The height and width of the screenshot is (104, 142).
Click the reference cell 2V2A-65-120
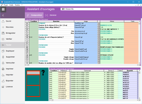(x=64, y=79)
